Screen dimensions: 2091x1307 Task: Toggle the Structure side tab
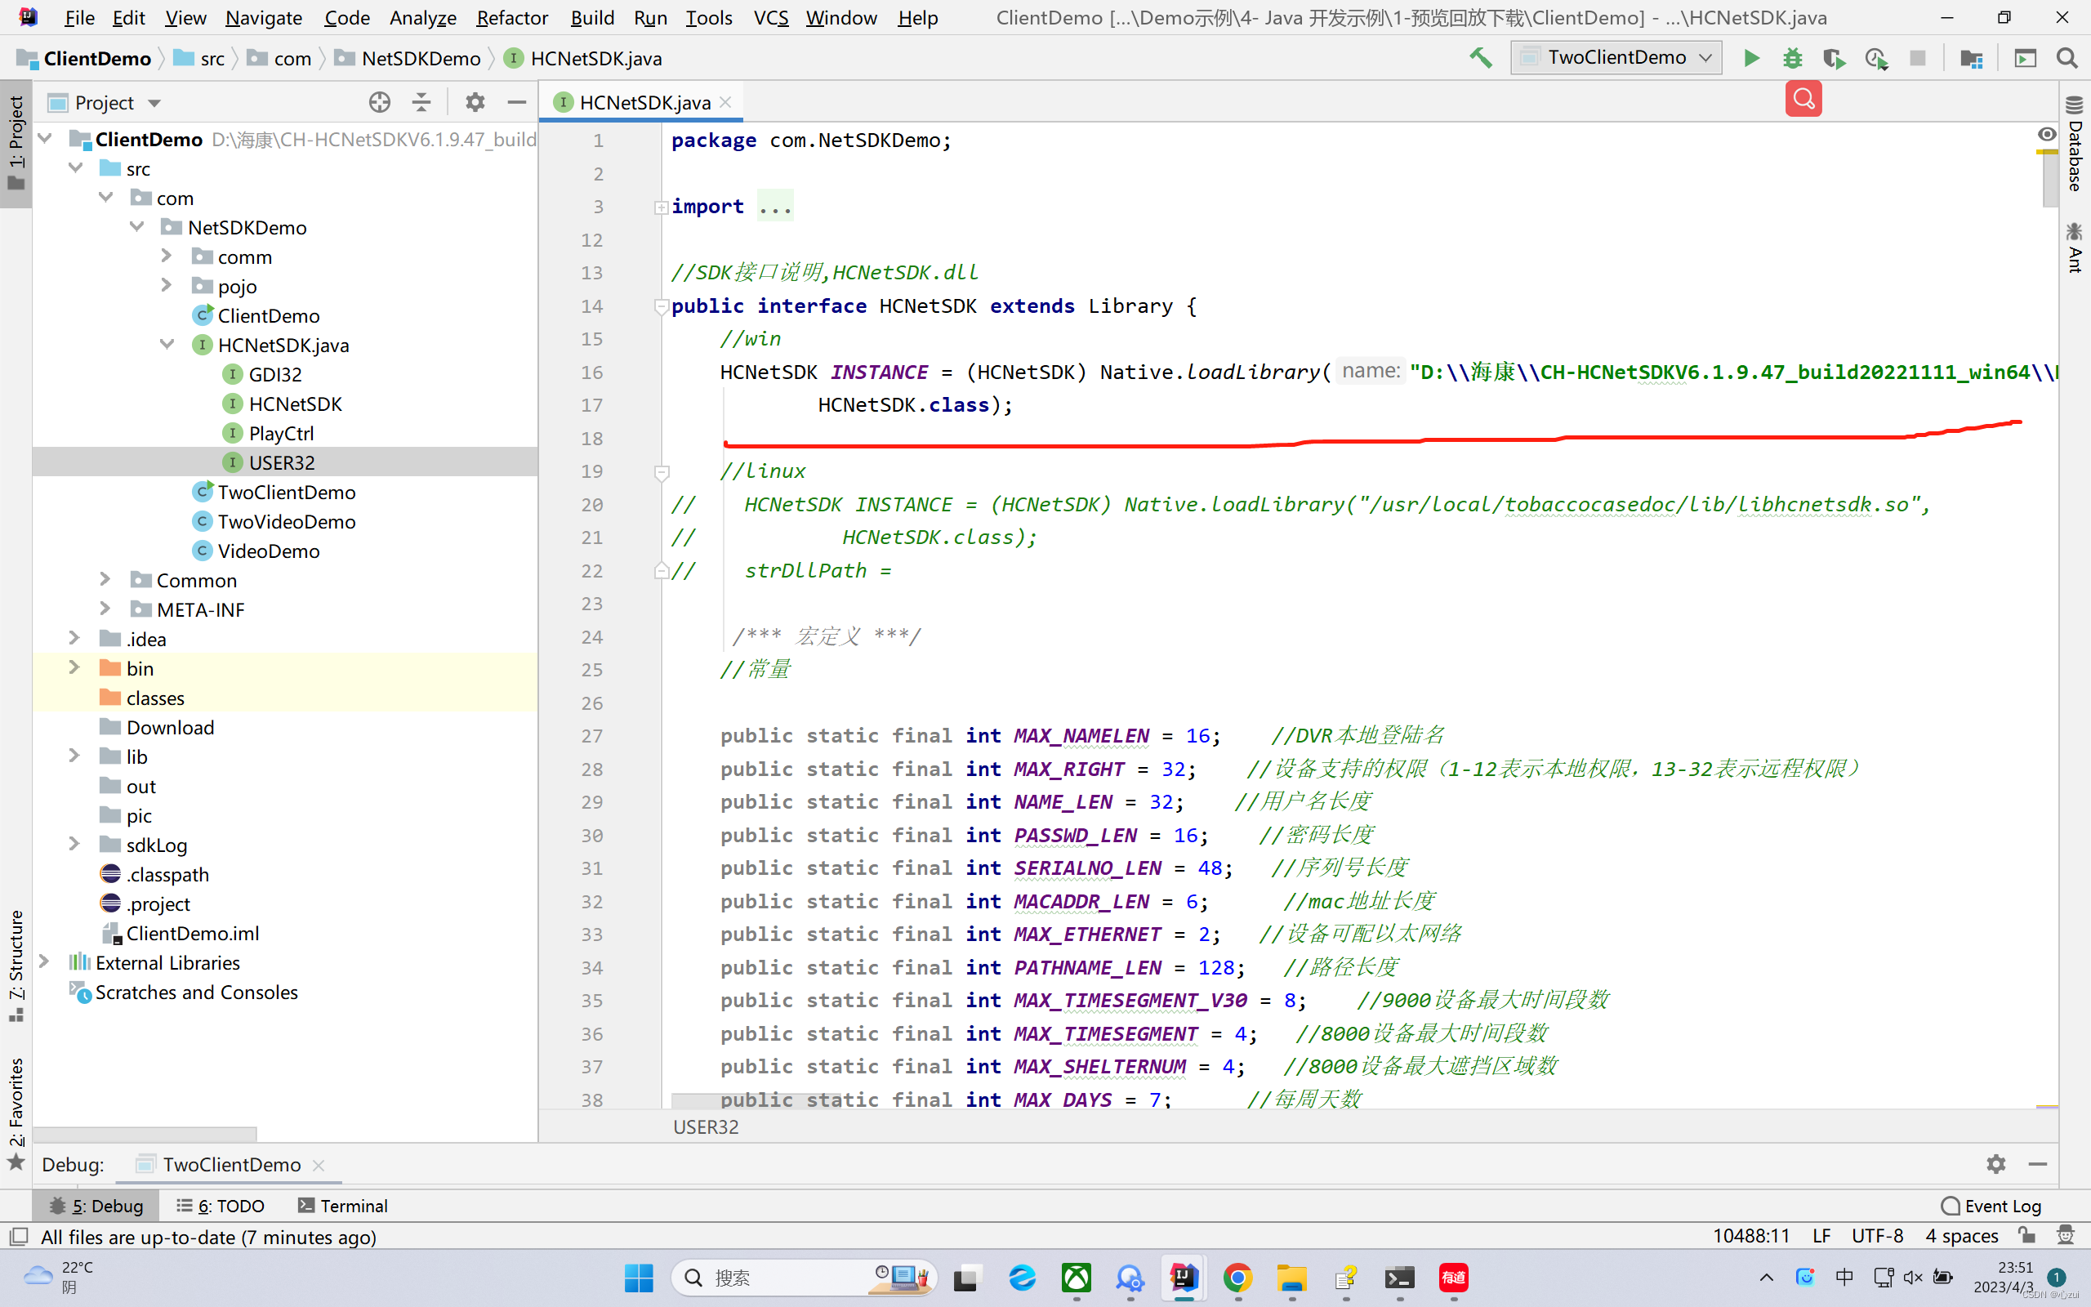coord(16,965)
